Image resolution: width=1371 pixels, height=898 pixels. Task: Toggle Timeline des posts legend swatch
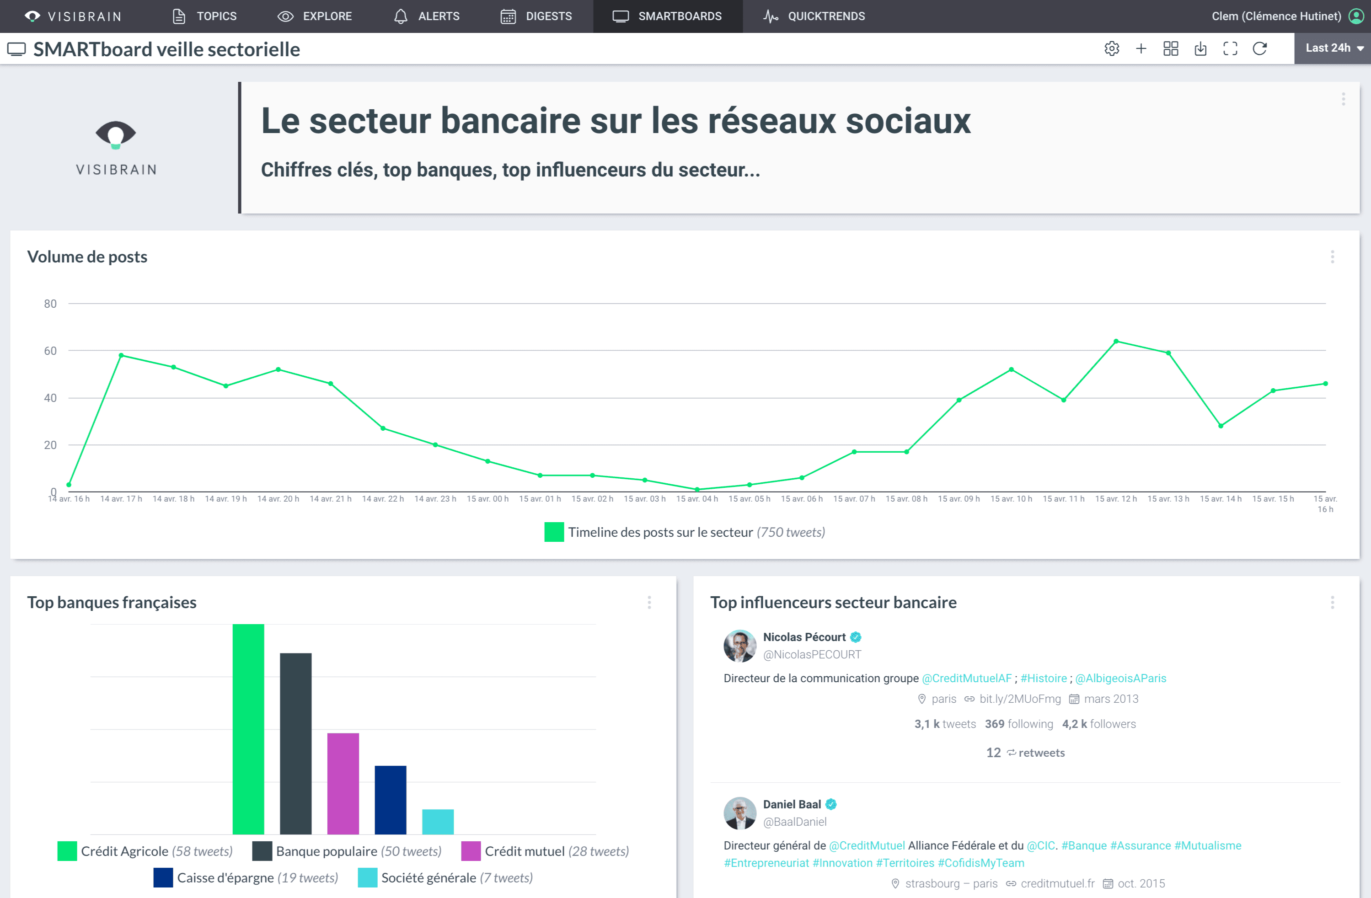click(554, 532)
